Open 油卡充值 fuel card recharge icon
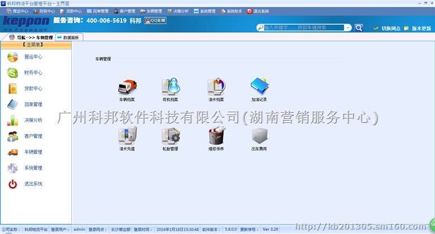This screenshot has height=234, width=435. tap(127, 136)
